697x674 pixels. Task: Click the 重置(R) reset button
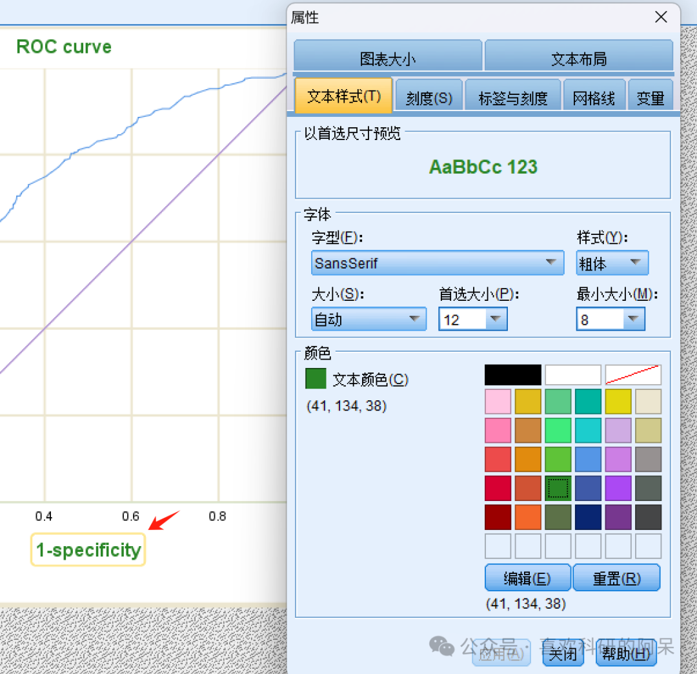coord(617,578)
